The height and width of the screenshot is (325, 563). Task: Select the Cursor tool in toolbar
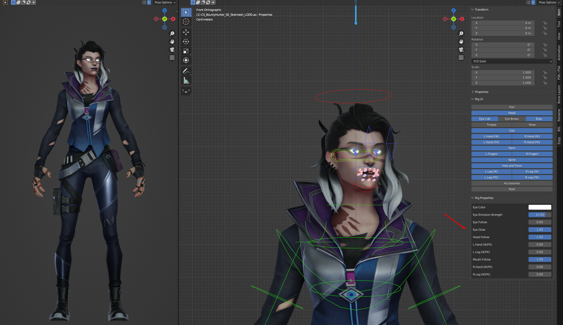pyautogui.click(x=186, y=22)
